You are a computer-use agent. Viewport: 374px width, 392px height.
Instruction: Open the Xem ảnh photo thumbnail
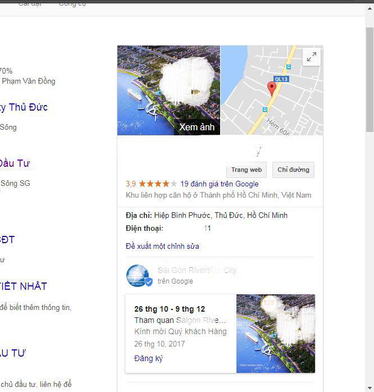[x=169, y=90]
